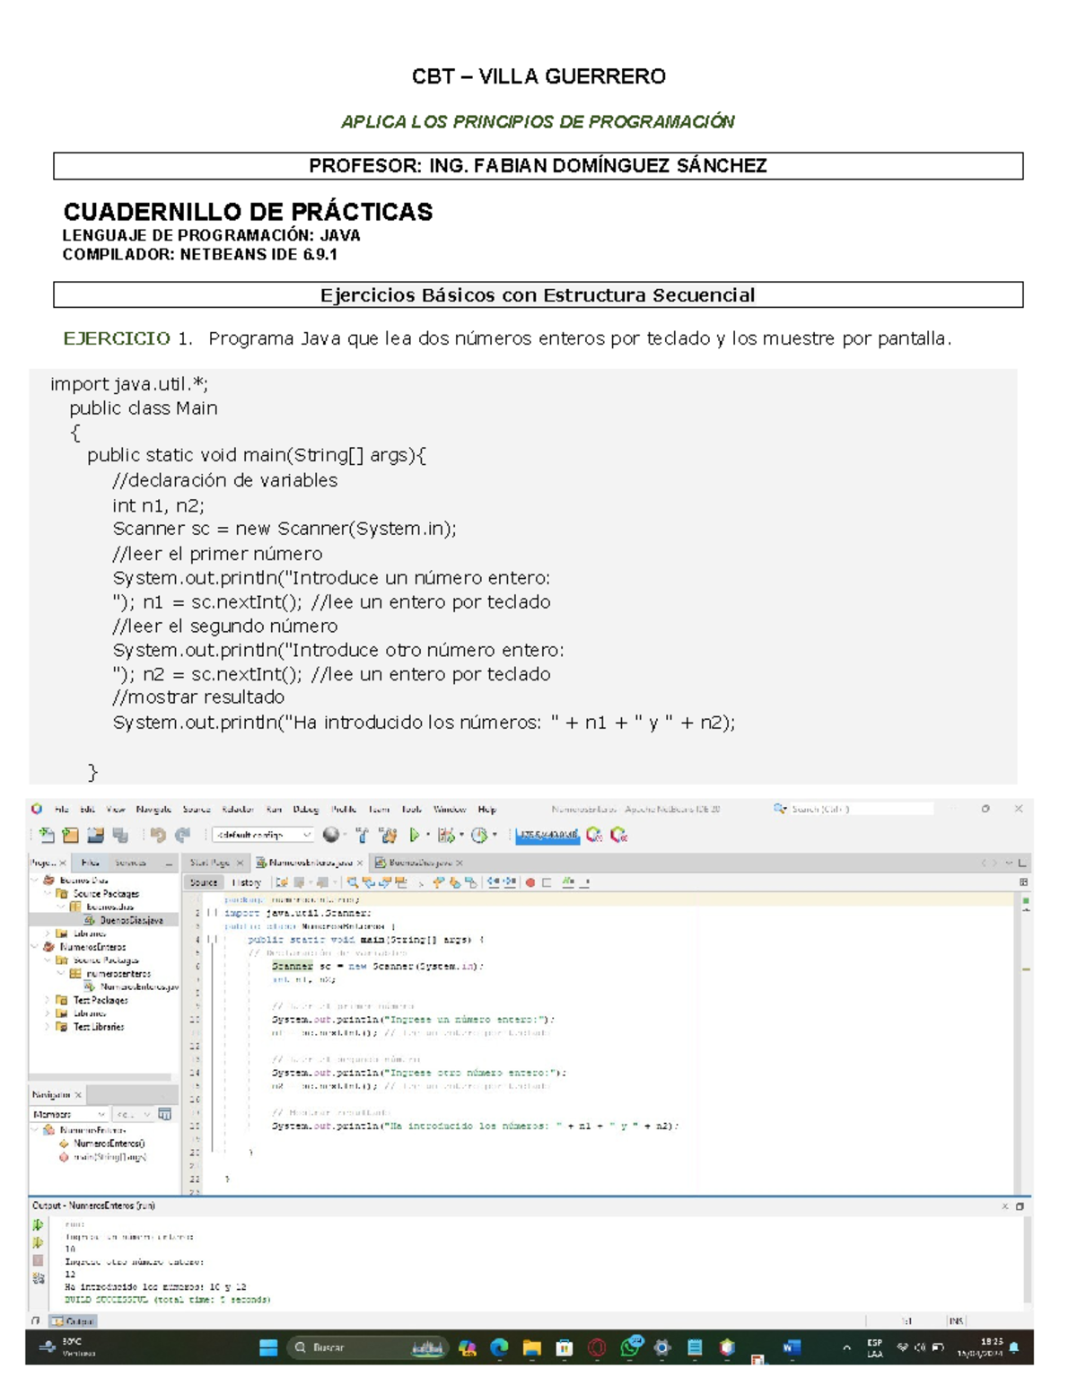Viewport: 1077px width, 1394px height.
Task: Click the New File toolbar icon
Action: click(45, 835)
